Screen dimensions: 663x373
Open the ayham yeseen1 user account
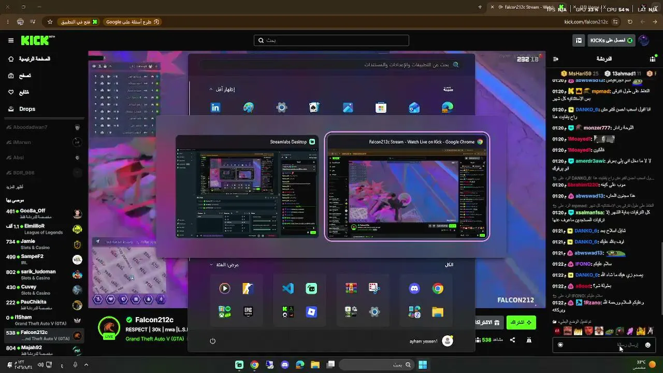tap(431, 341)
